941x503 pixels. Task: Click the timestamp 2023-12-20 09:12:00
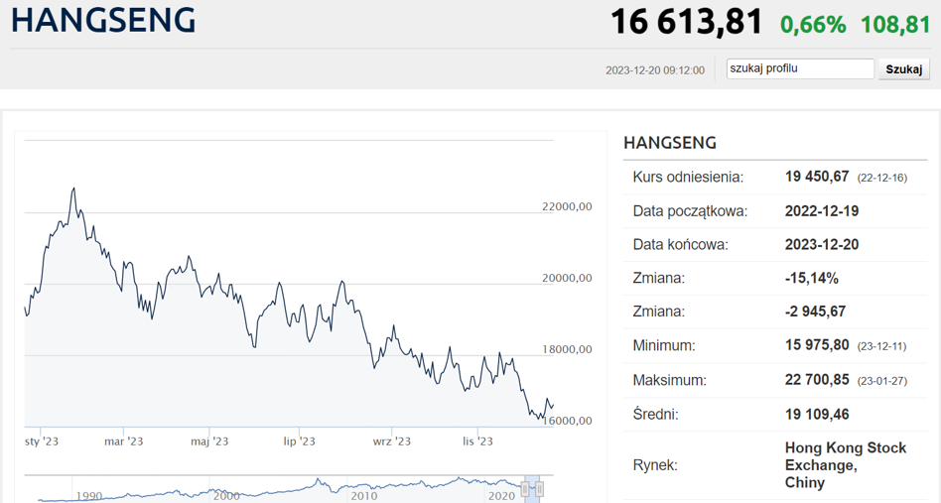point(655,70)
